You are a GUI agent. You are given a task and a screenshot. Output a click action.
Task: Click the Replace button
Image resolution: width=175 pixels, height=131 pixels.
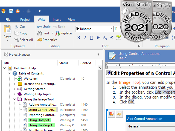tap(63, 33)
